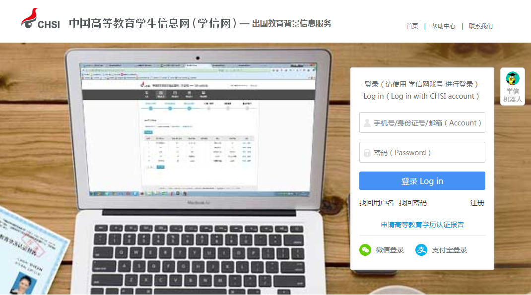The height and width of the screenshot is (295, 531).
Task: Click the account number input field
Action: 427,122
